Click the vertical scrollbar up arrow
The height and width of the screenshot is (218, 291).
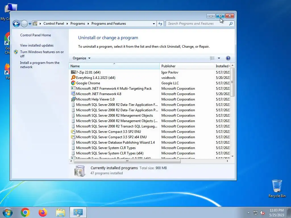232,66
